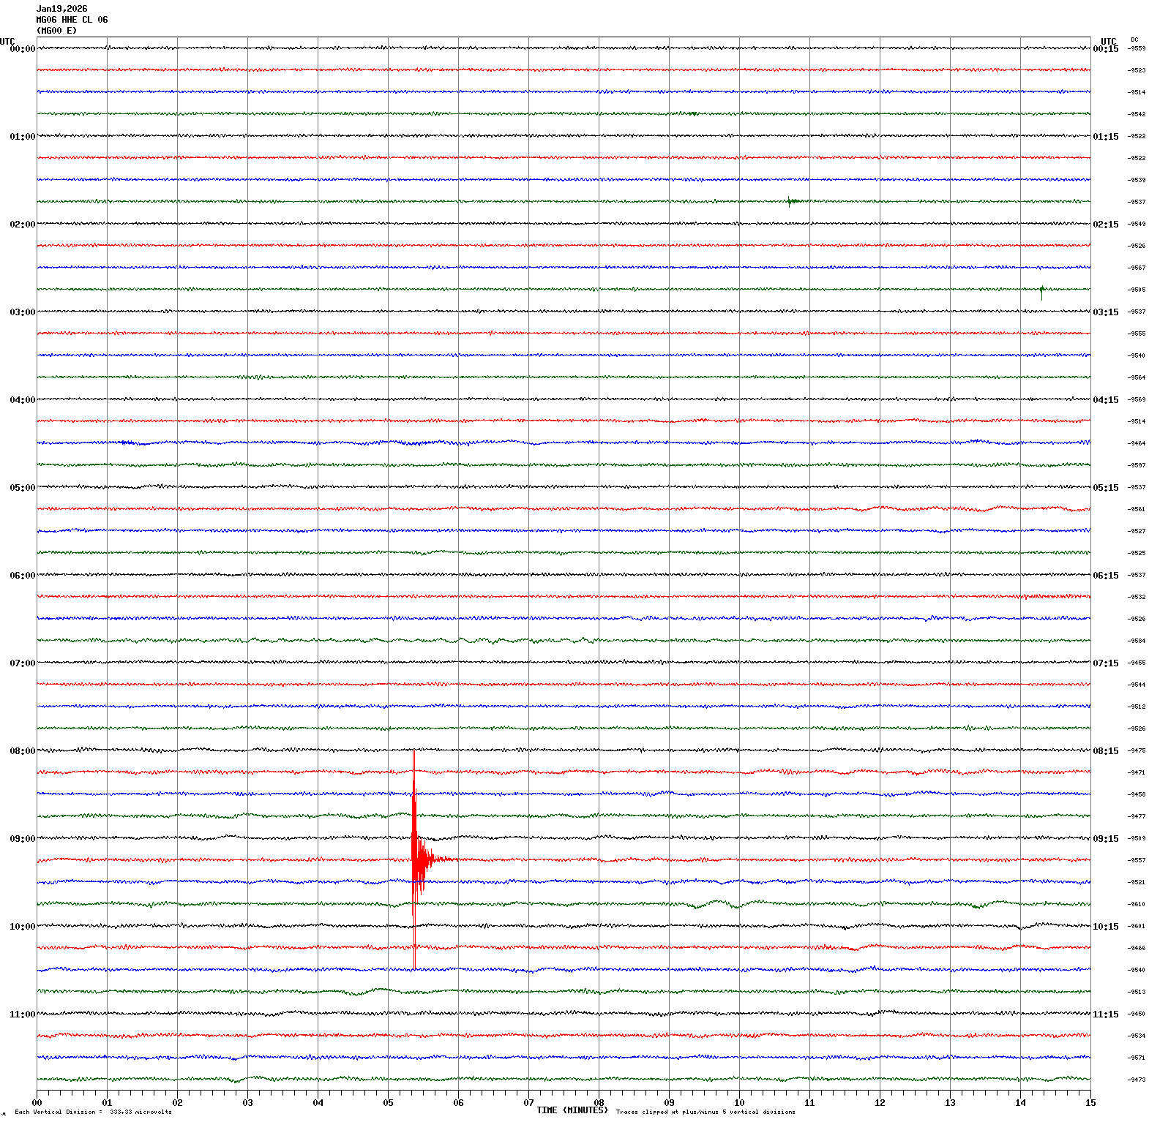Image resolution: width=1149 pixels, height=1122 pixels.
Task: Select the MG06 HHE CL 06 station label
Action: point(72,20)
